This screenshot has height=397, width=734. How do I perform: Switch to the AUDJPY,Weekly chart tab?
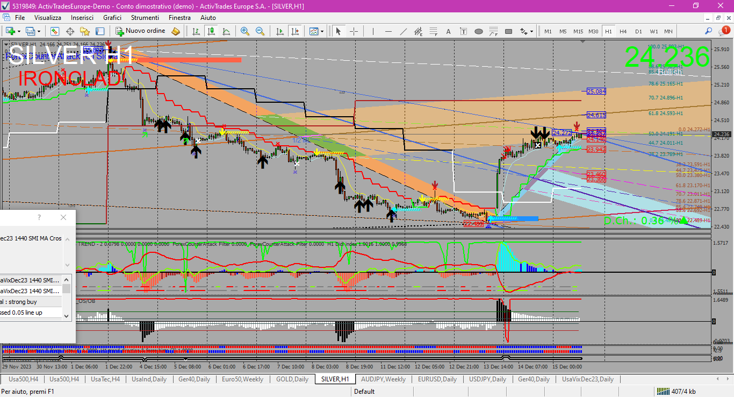tap(384, 379)
